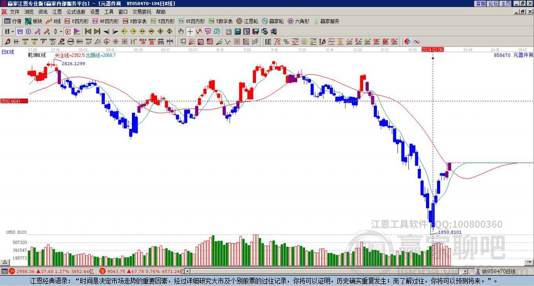Toggle the highlighted 乾坤 K-line mode icon
This screenshot has width=534, height=286.
[x=68, y=32]
